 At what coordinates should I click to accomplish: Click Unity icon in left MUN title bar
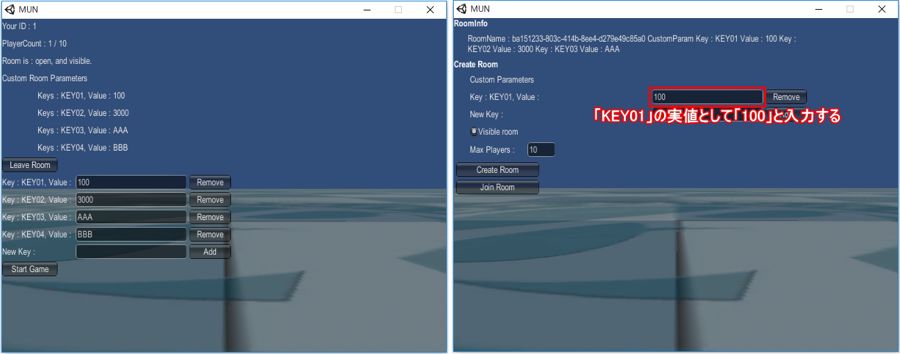click(10, 9)
